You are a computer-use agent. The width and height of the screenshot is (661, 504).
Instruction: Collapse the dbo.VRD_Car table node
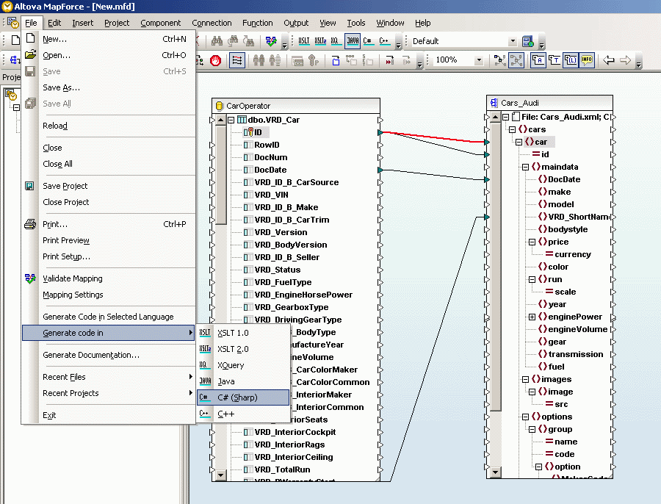(231, 120)
